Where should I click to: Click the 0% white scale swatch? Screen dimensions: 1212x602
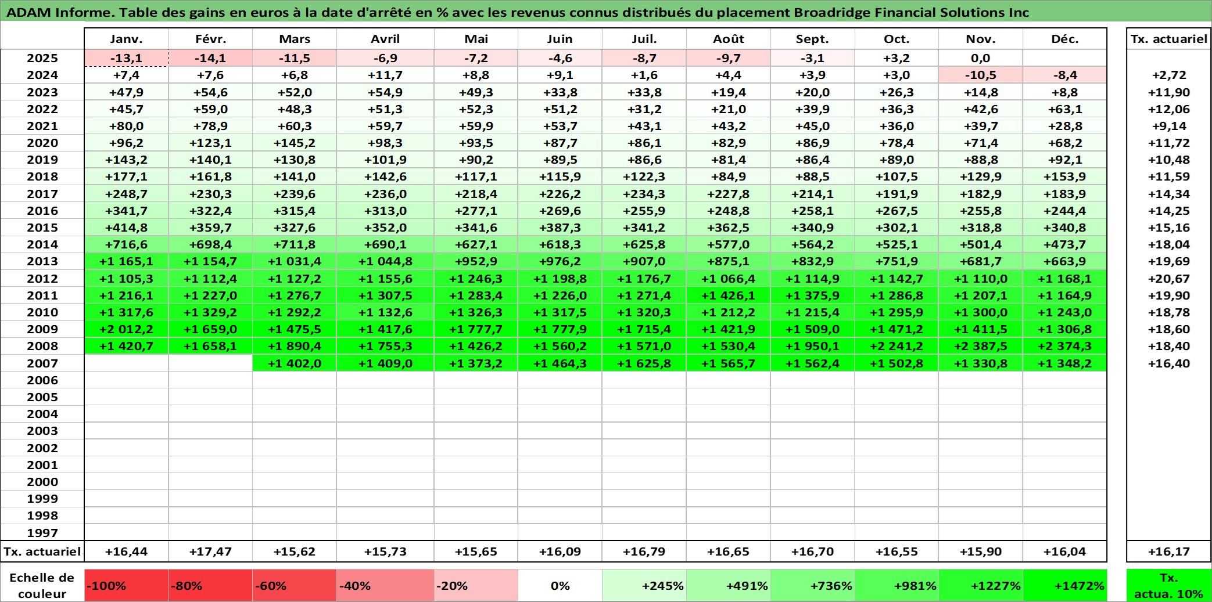click(560, 586)
